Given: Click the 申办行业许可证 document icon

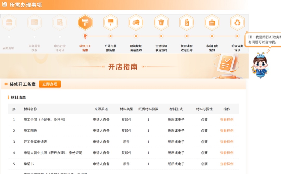Looking at the screenshot, I should pos(60,23).
